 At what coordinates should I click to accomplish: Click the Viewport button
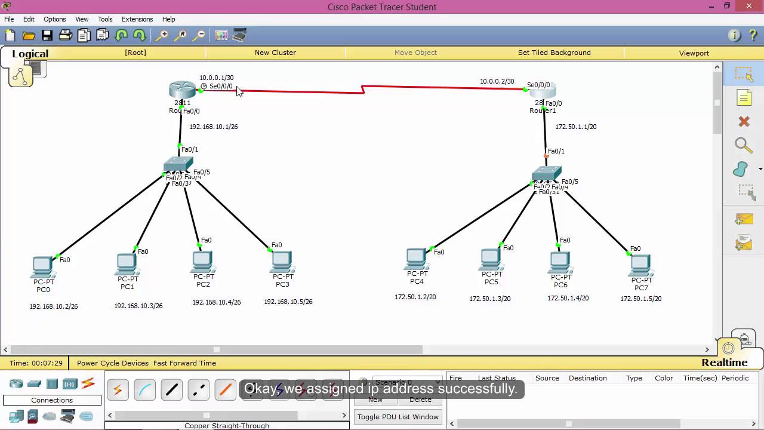[694, 53]
